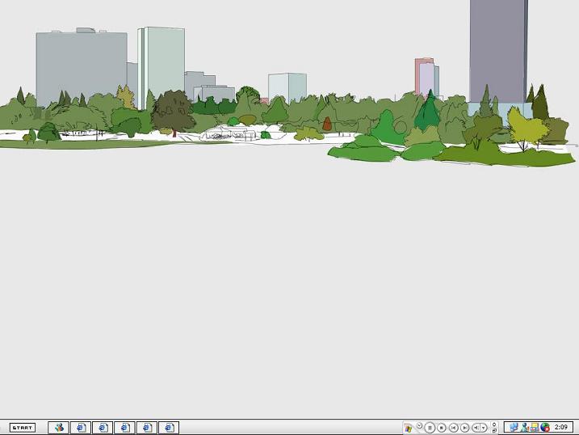Stop playback in the media player toolbar
Viewport: 579px width, 435px height.
pyautogui.click(x=441, y=428)
